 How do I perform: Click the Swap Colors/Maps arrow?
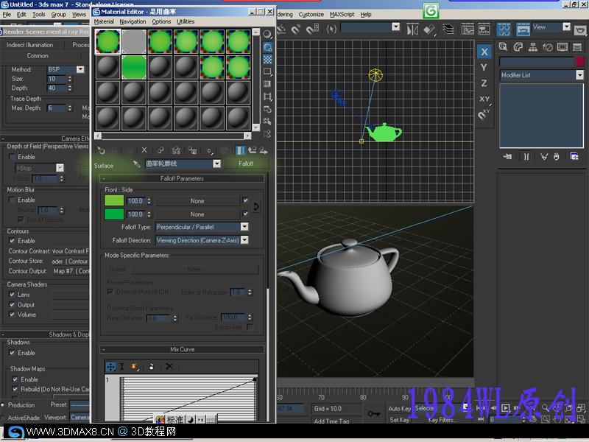[256, 207]
